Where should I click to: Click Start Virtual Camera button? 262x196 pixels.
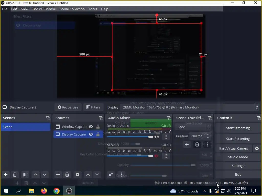click(234, 148)
